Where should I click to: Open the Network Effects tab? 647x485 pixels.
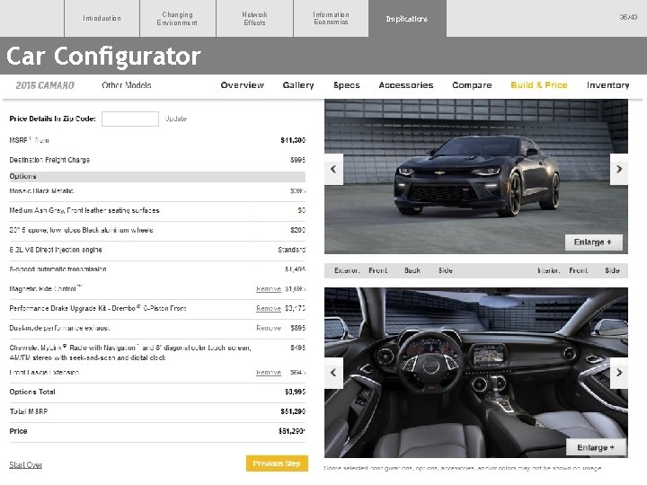point(254,19)
